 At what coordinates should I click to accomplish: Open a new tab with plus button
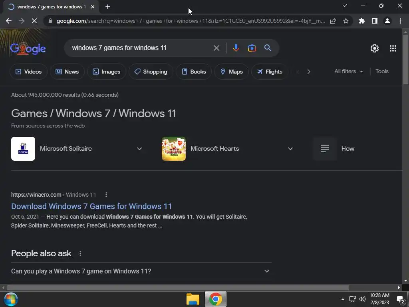pos(108,7)
